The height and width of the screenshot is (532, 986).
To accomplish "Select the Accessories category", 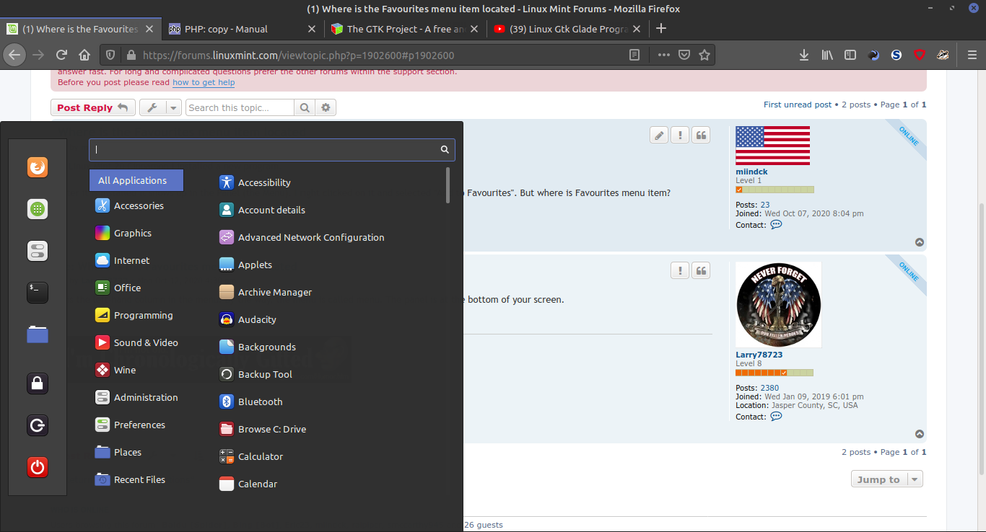I will tap(136, 205).
